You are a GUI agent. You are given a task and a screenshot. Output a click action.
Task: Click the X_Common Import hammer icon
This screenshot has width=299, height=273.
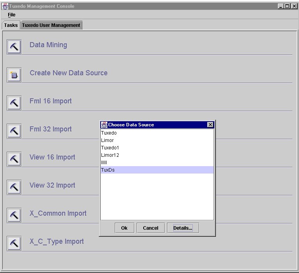[14, 215]
